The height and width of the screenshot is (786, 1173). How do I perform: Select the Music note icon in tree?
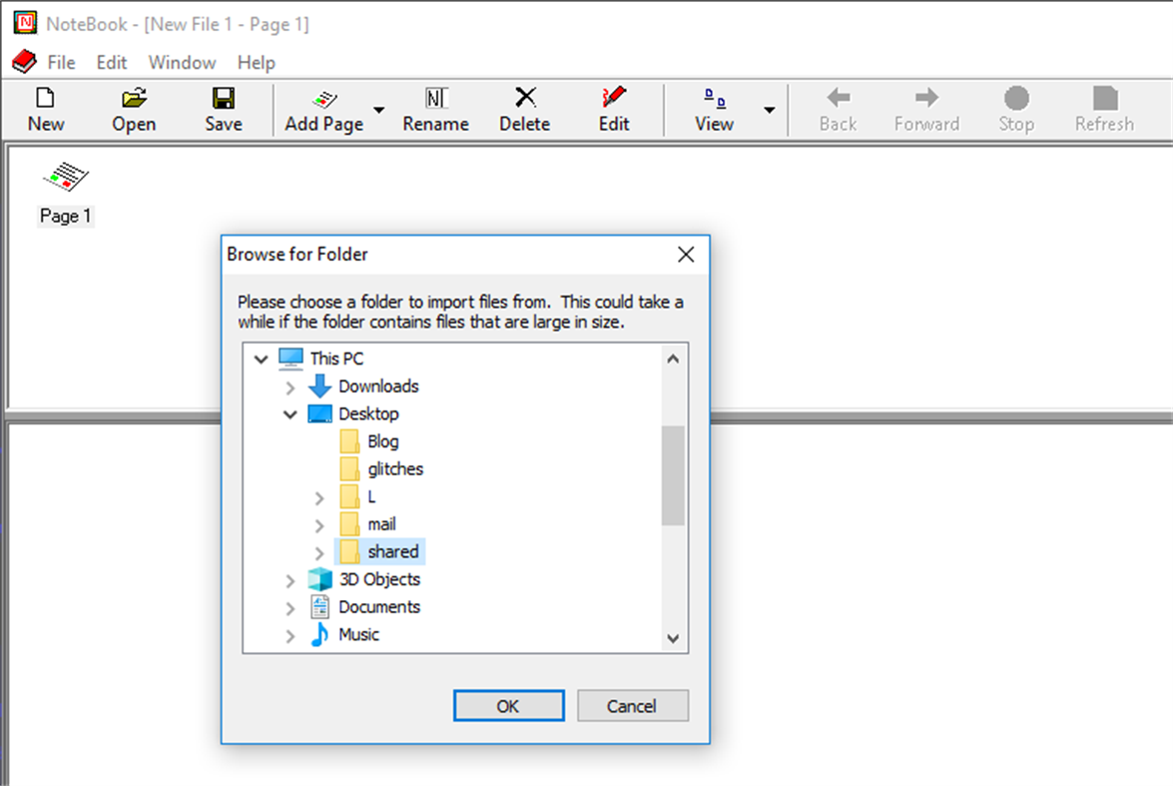320,635
